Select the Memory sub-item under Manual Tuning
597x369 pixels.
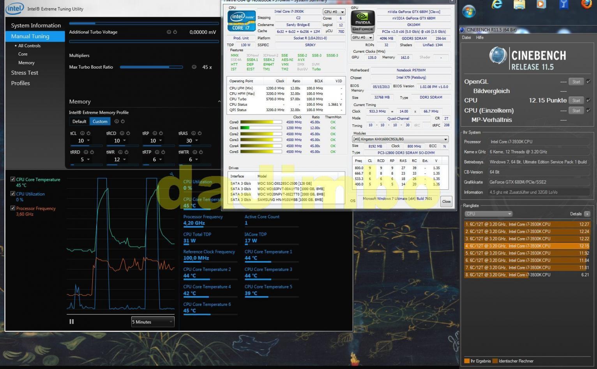26,63
